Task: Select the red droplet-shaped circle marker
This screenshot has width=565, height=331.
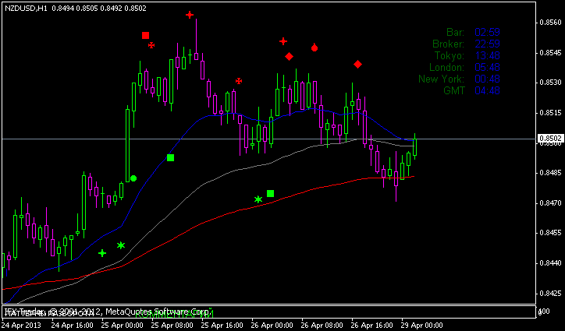Action: (x=314, y=48)
